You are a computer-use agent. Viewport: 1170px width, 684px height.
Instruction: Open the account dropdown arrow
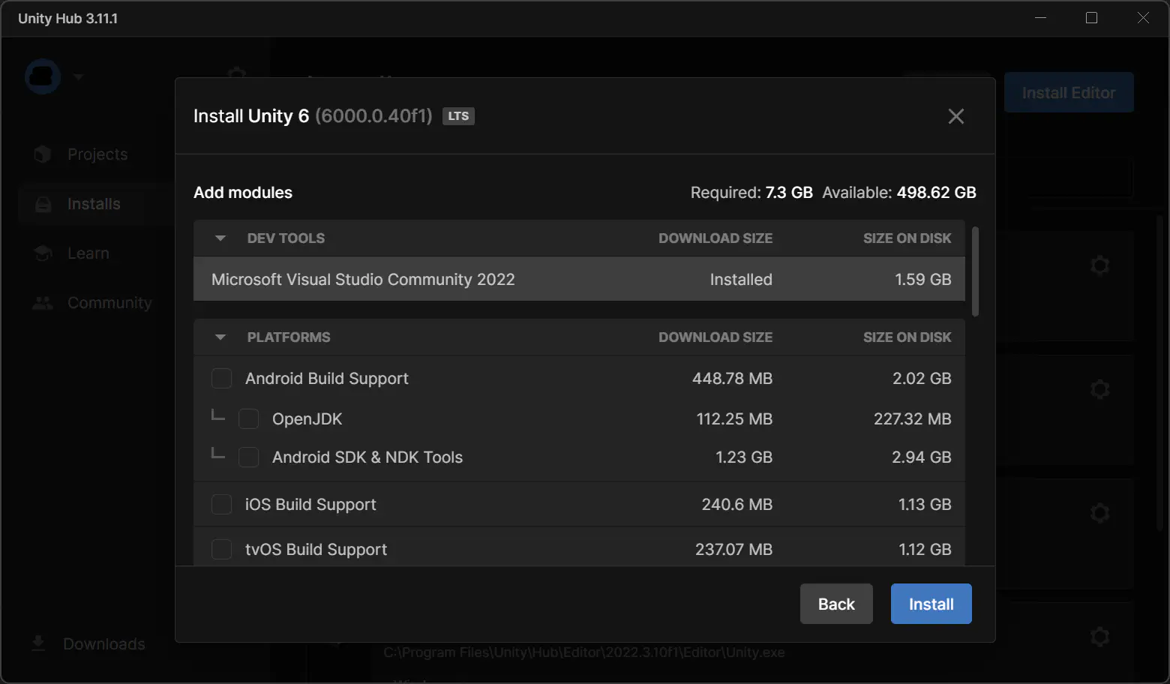[x=78, y=76]
